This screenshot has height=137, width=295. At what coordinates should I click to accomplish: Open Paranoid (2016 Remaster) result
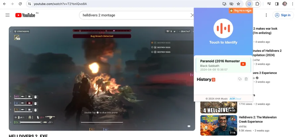[220, 61]
